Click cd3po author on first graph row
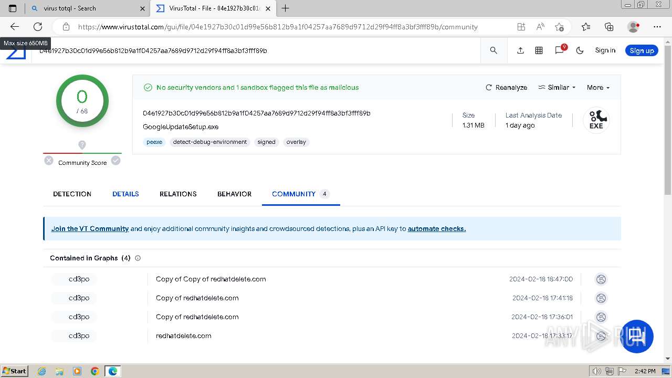 79,279
